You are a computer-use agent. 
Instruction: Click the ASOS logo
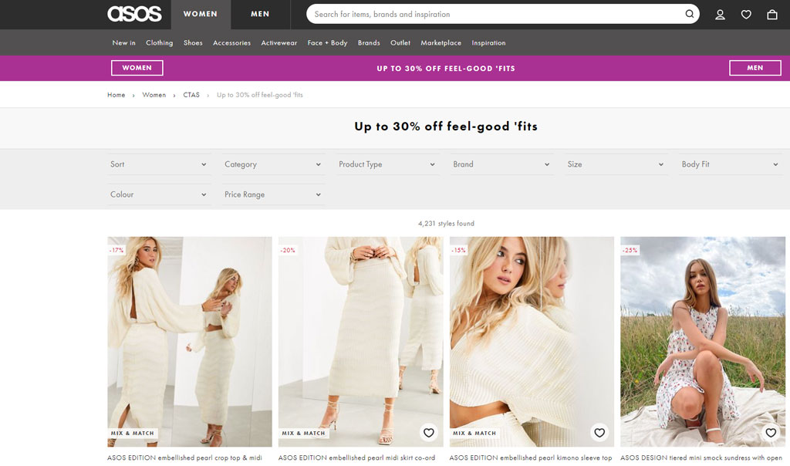click(x=134, y=14)
